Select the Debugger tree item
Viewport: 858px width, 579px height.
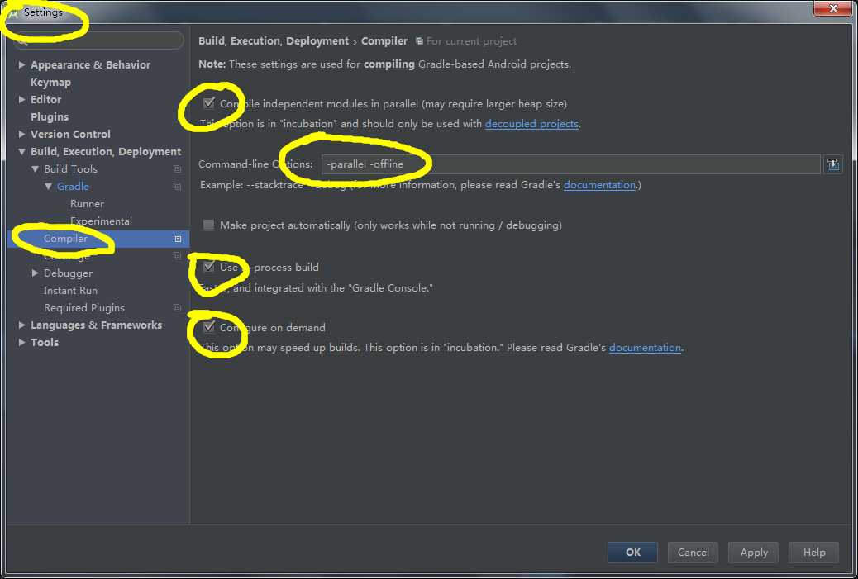(x=68, y=273)
